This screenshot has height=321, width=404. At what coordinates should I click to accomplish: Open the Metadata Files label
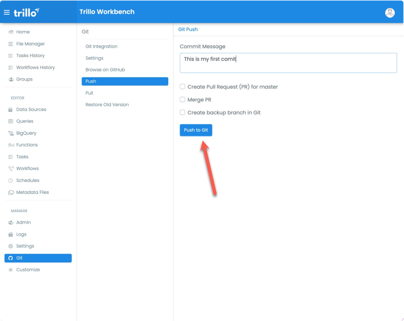tap(33, 192)
